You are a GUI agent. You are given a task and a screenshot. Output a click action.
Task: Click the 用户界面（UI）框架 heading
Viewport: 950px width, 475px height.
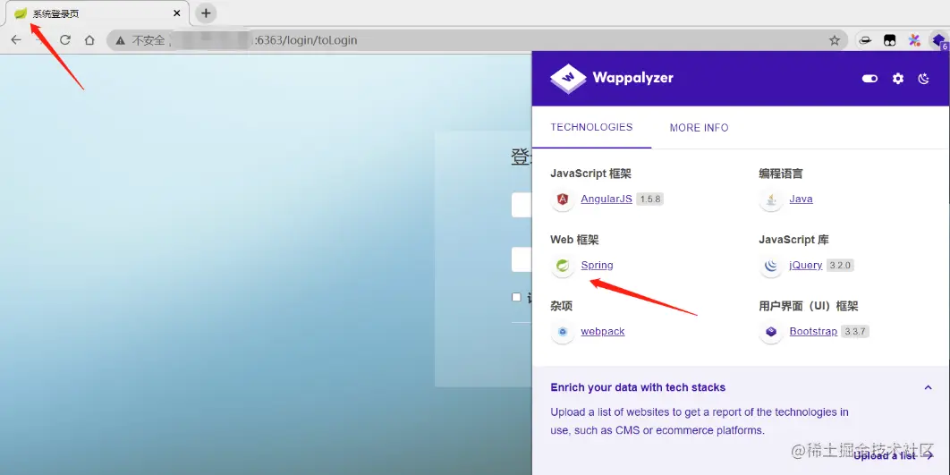[x=809, y=306]
